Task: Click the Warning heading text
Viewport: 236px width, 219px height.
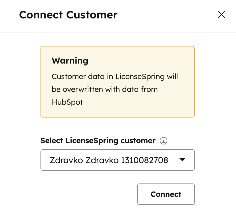Action: point(70,61)
